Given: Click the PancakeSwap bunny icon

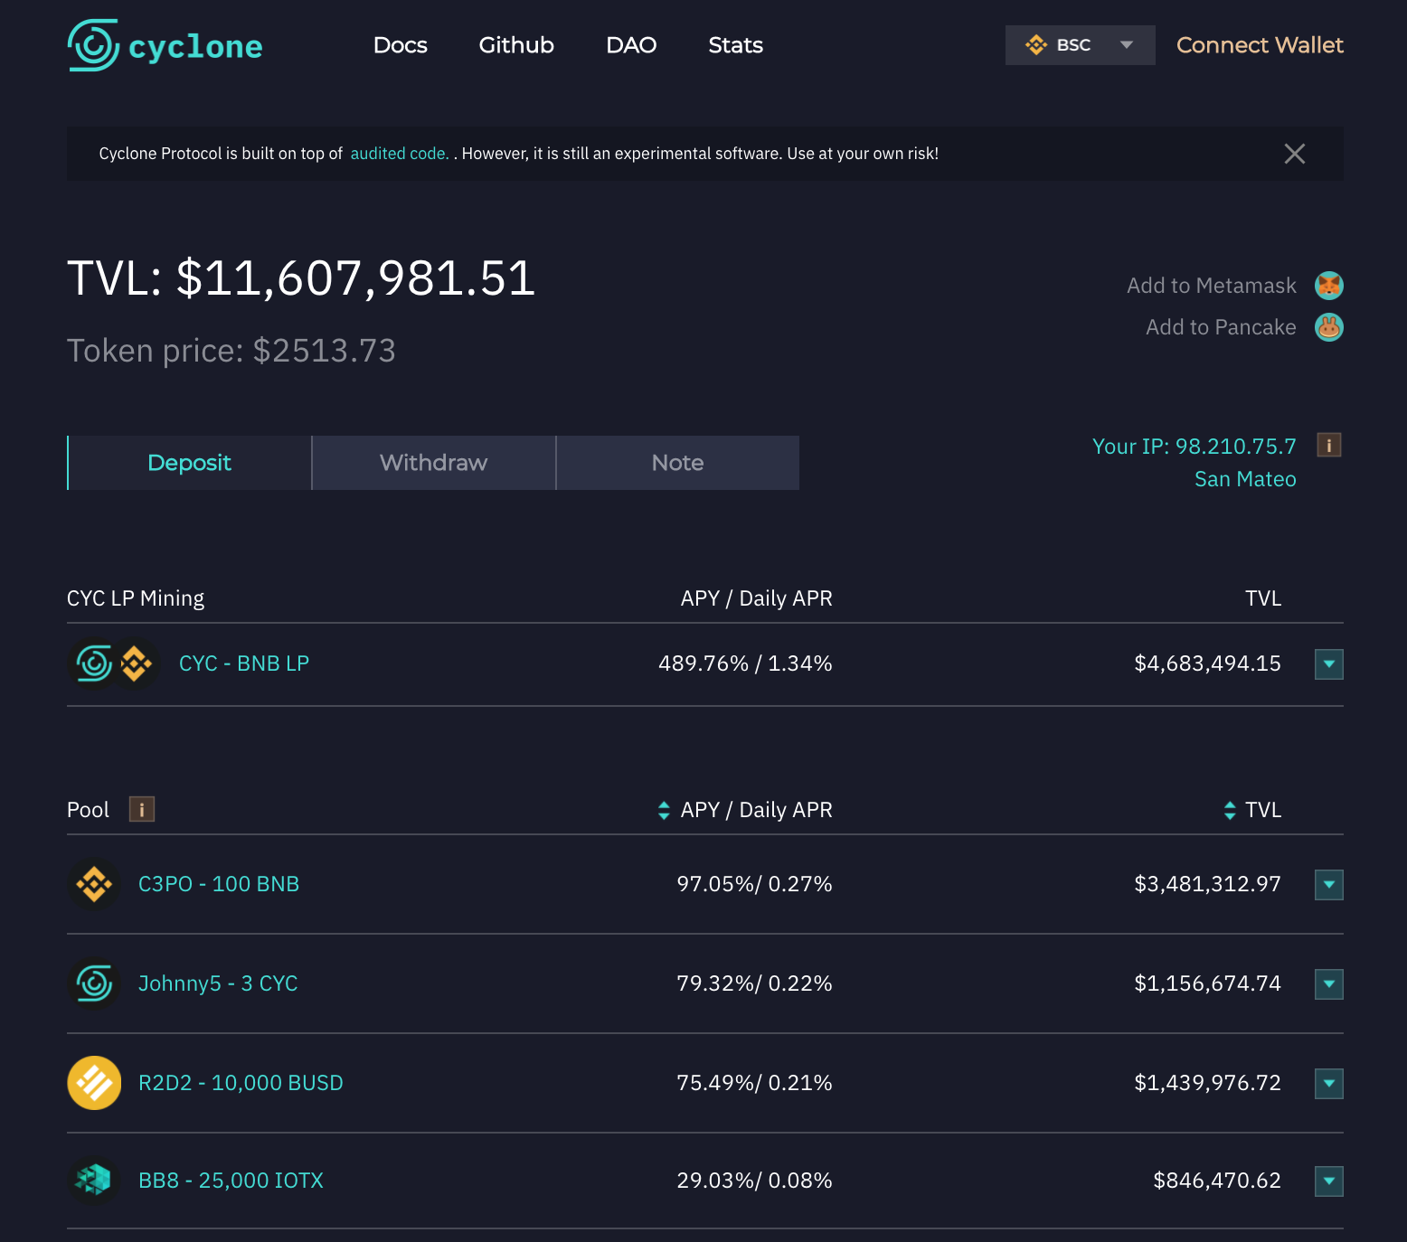Looking at the screenshot, I should coord(1328,327).
